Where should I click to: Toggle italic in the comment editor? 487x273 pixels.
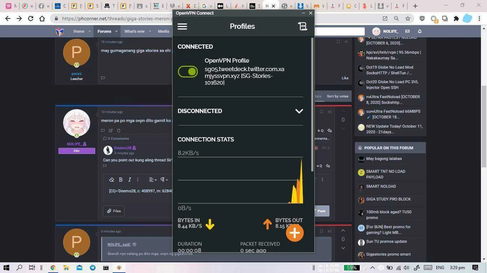click(x=129, y=180)
